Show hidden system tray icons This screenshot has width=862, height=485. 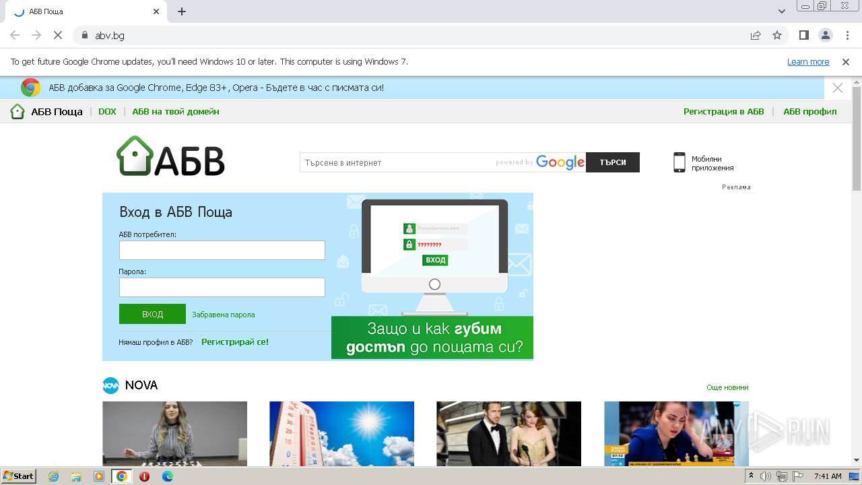(x=752, y=476)
